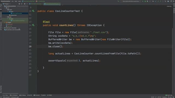Image resolution: width=175 pixels, height=98 pixels.
Task: Click the run gutter icon next to countLines method
Action: tap(33, 25)
